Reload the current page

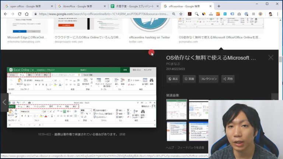coord(20,14)
